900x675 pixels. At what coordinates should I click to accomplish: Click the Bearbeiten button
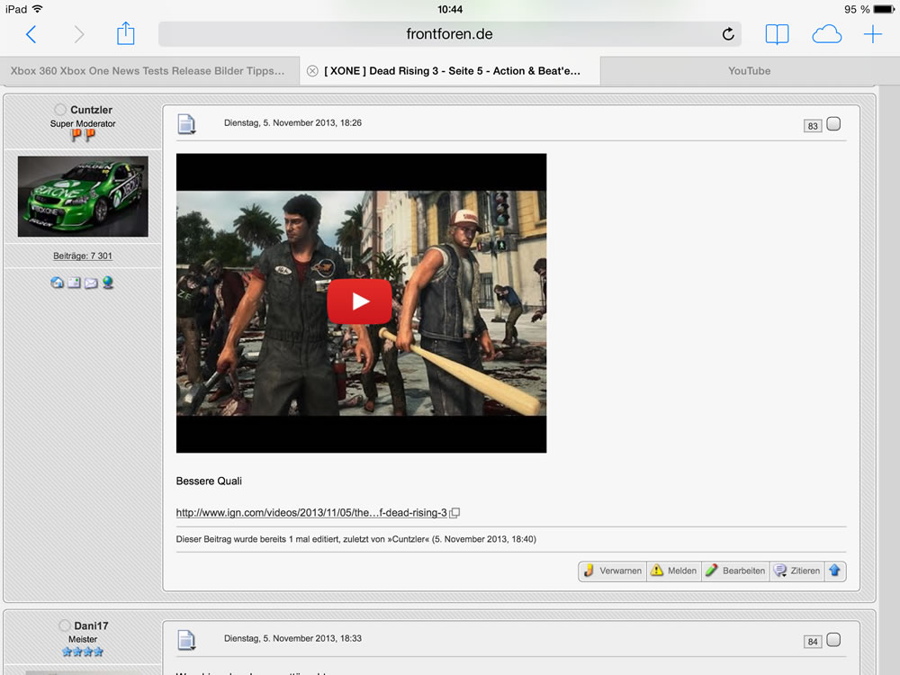[734, 571]
